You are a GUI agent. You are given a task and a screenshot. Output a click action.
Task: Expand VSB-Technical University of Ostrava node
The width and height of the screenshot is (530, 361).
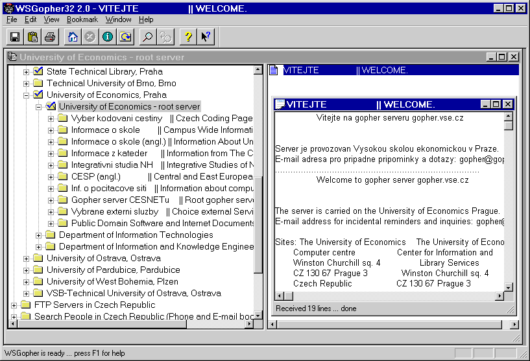(x=26, y=294)
